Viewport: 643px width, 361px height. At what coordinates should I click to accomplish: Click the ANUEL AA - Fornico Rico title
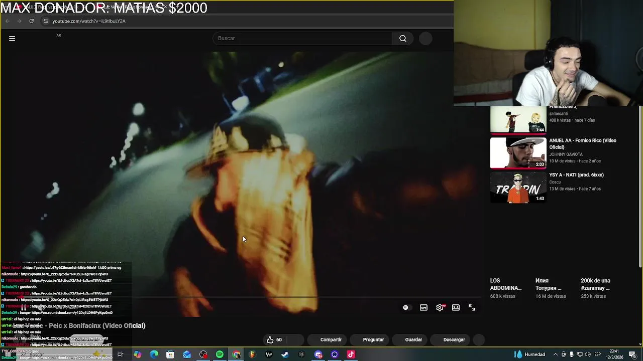tap(583, 144)
